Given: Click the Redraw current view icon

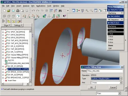Looking at the screenshot, I should pos(73,10).
